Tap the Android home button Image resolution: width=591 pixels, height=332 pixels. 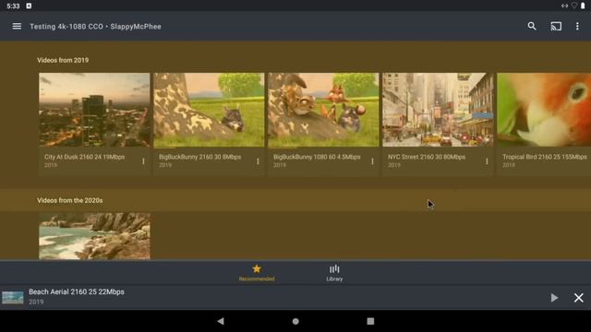(x=295, y=321)
